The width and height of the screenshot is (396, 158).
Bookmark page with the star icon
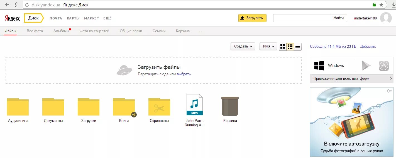(x=382, y=5)
